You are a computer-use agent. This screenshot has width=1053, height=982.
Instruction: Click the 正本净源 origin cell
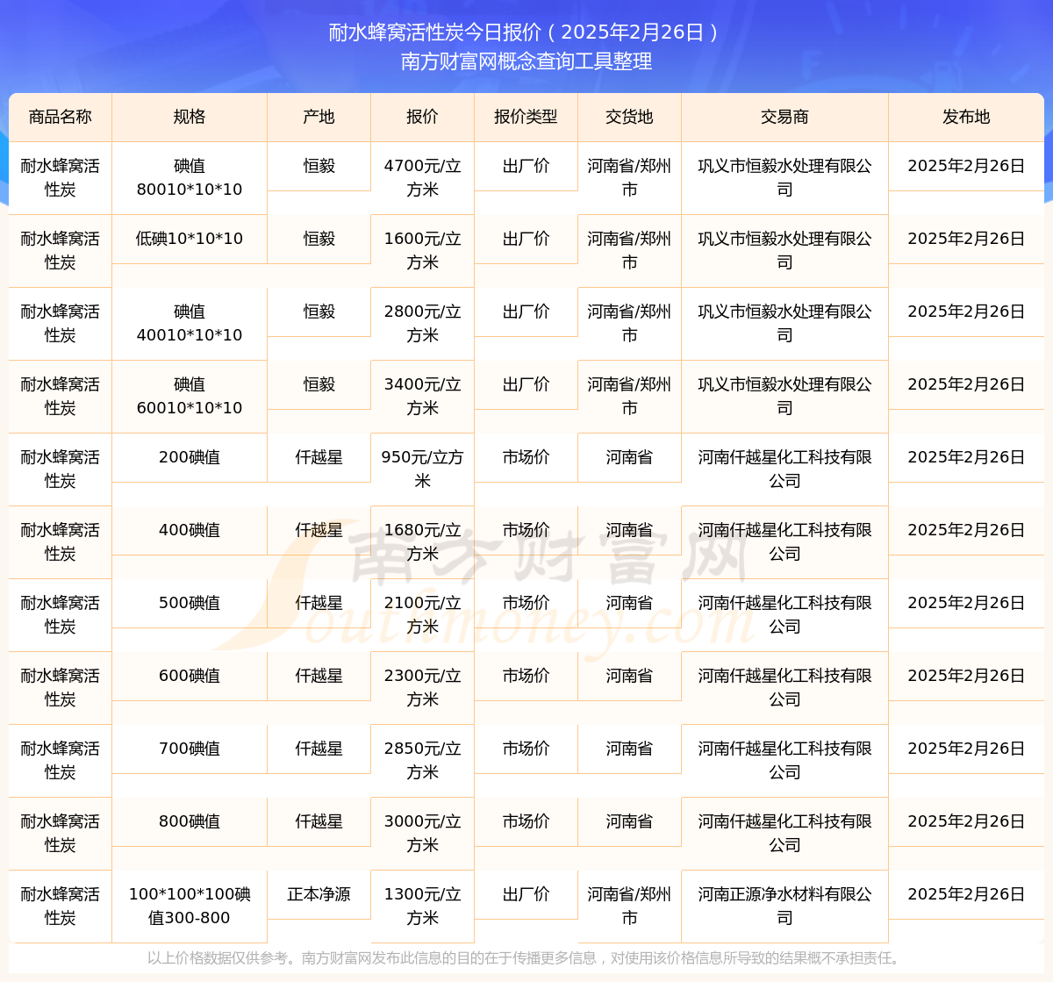point(319,894)
